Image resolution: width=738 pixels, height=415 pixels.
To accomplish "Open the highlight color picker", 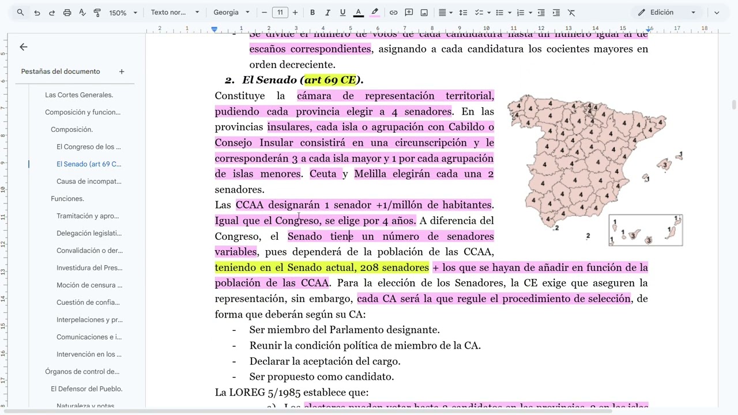I will [375, 12].
